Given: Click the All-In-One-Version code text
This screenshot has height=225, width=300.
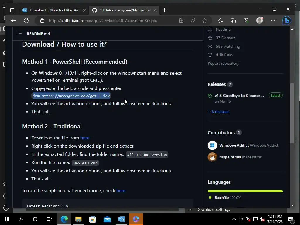Looking at the screenshot, I should (147, 155).
